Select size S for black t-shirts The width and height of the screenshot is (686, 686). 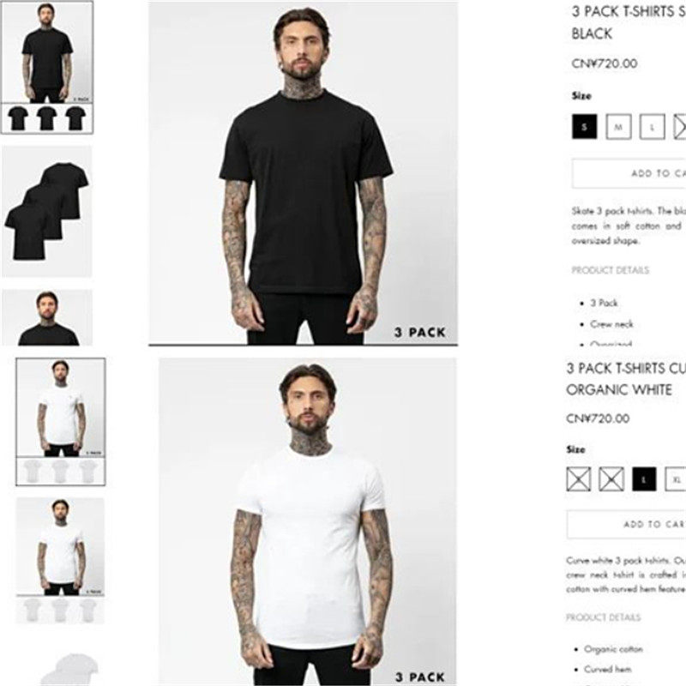[584, 127]
